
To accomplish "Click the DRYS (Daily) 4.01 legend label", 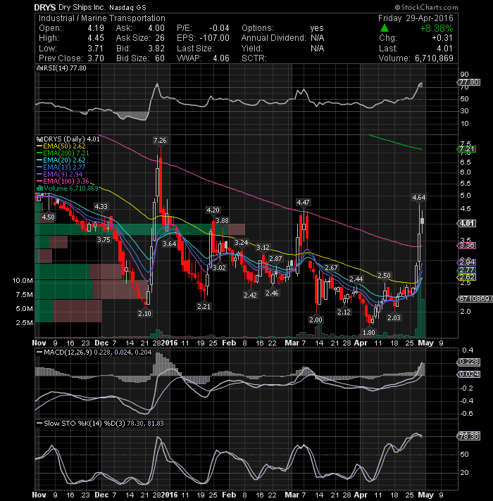I will [72, 139].
